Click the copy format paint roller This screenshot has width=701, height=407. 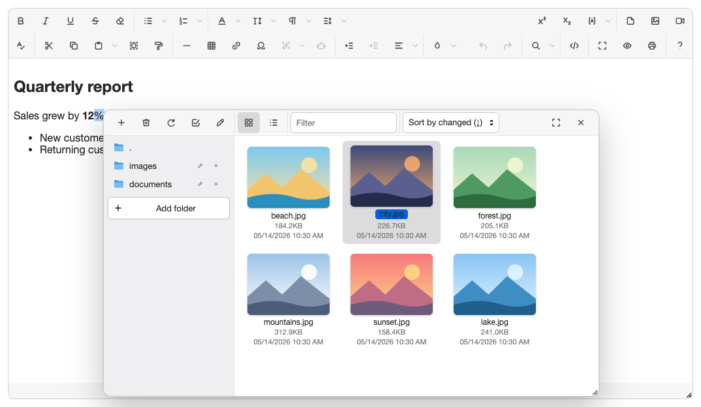(x=158, y=46)
